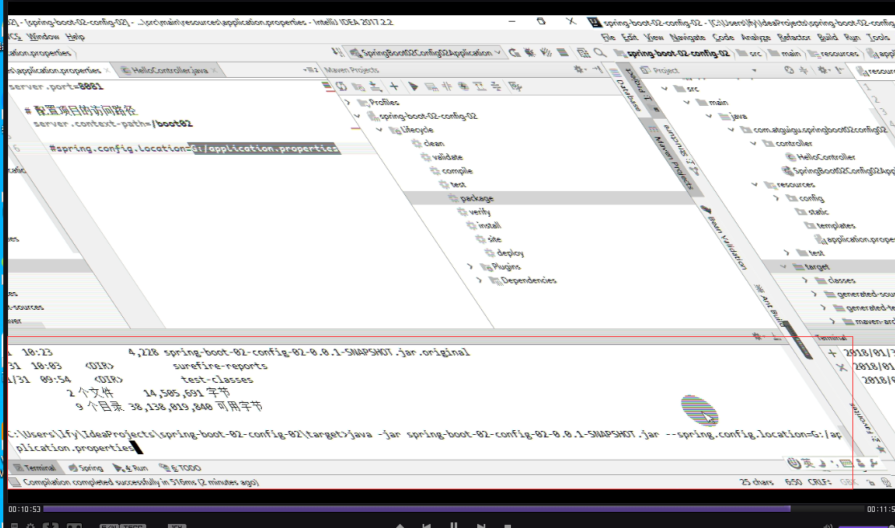This screenshot has width=895, height=528.
Task: Click Run with Coverage icon
Action: [546, 52]
